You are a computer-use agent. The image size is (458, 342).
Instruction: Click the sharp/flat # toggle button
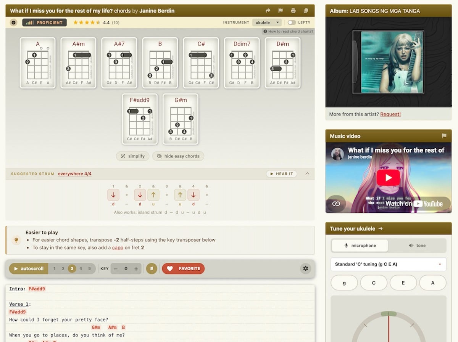tap(152, 268)
